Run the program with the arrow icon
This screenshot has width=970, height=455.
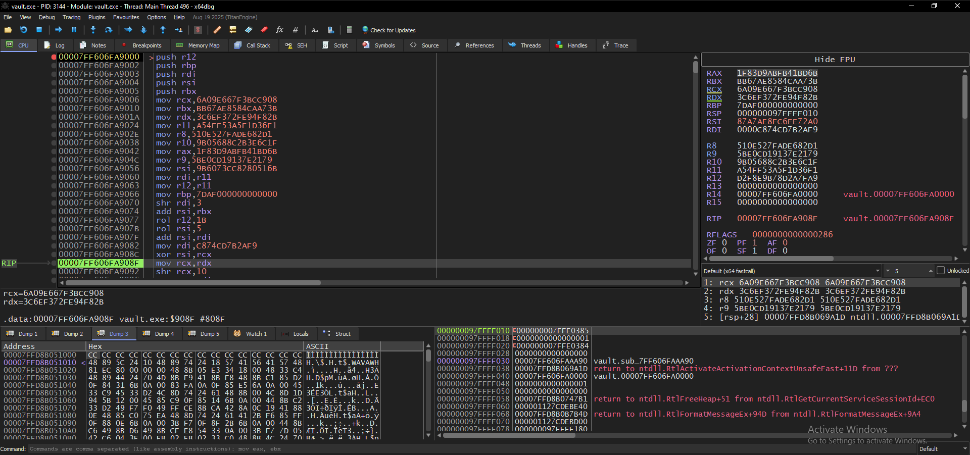pyautogui.click(x=59, y=30)
